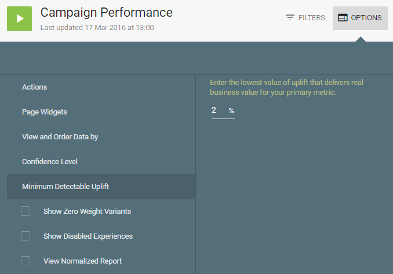The image size is (393, 274).
Task: Click the View Normalized Report label
Action: pos(82,261)
